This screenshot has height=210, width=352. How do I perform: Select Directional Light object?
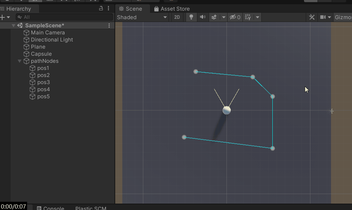point(52,40)
